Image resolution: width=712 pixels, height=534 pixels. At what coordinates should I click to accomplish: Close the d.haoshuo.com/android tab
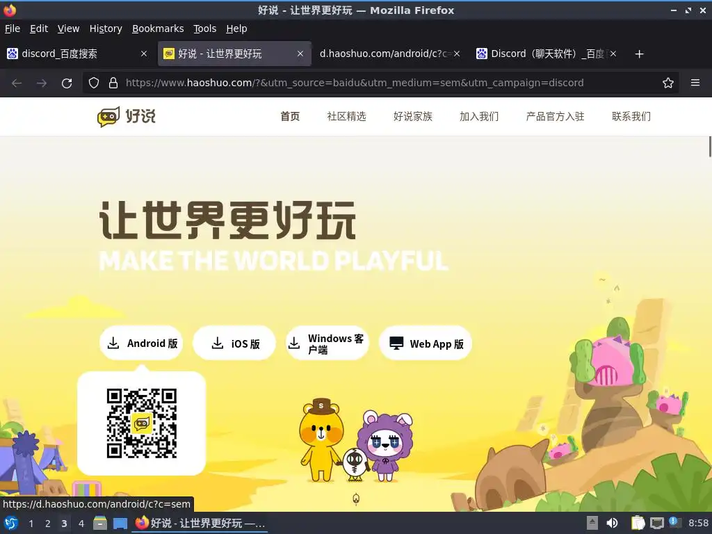pos(457,54)
